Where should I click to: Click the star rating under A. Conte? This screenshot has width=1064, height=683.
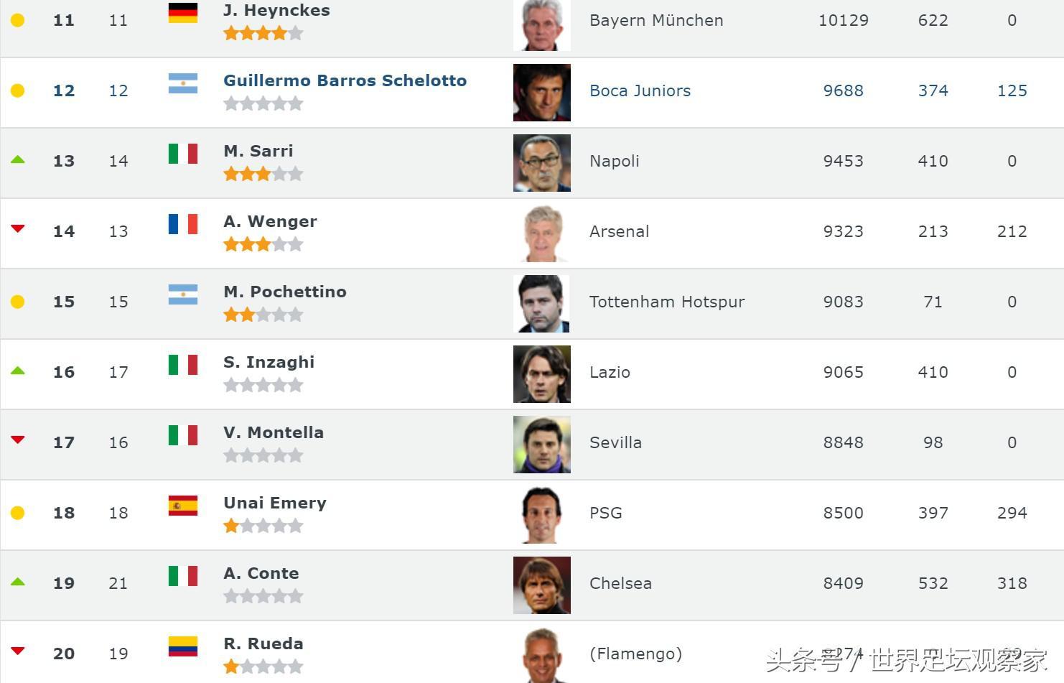coord(263,596)
